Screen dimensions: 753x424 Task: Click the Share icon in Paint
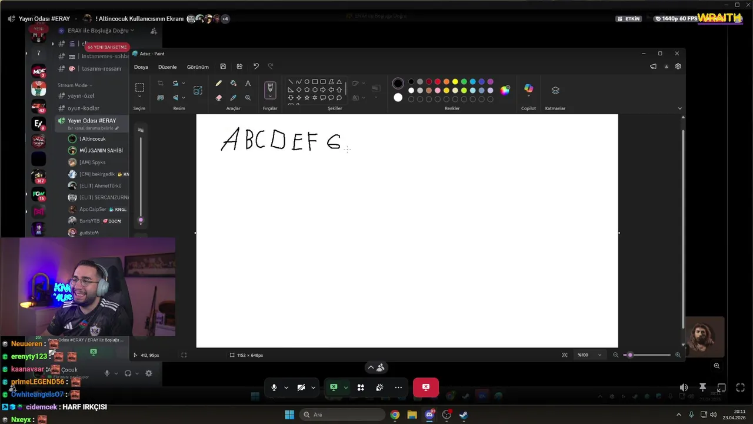239,67
